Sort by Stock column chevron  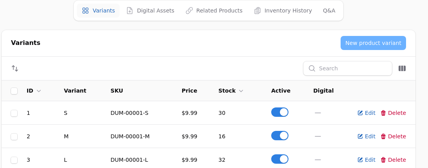[241, 91]
